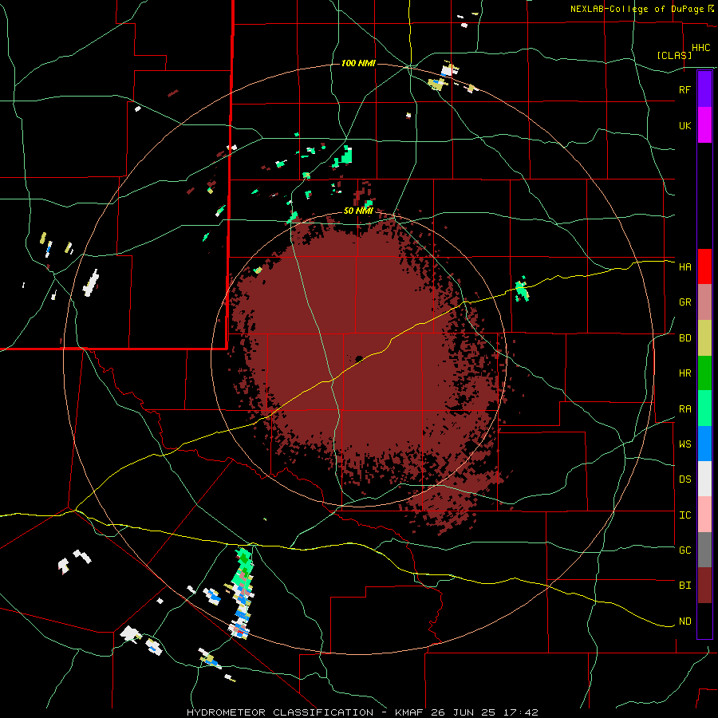Click the 50 NMI range ring label
Image resolution: width=718 pixels, height=718 pixels.
tap(358, 211)
